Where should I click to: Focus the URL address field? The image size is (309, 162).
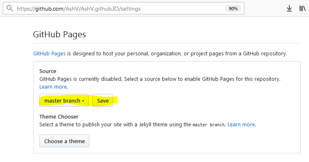123,8
